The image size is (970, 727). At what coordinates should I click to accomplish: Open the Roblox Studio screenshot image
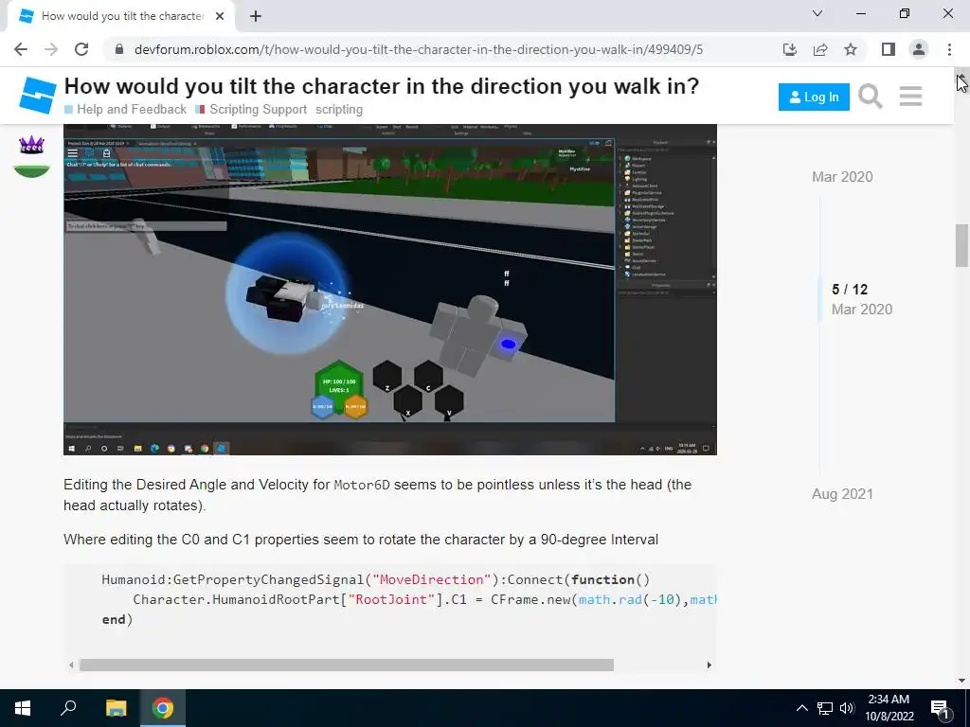[x=389, y=290]
